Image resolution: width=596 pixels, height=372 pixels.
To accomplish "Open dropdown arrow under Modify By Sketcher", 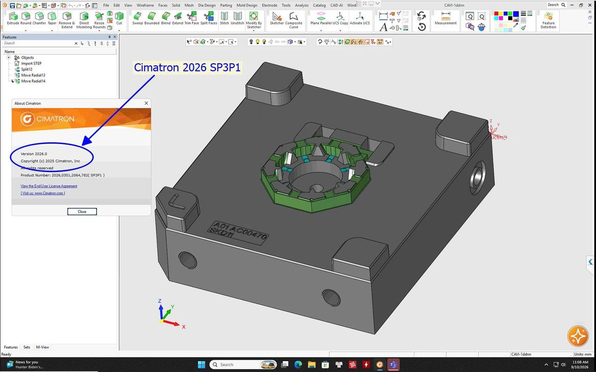I will pyautogui.click(x=254, y=30).
